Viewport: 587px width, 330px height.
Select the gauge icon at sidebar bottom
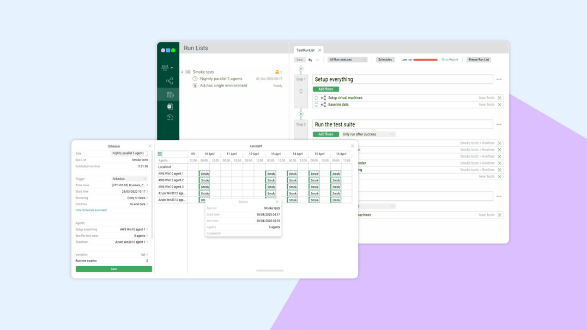tap(170, 117)
